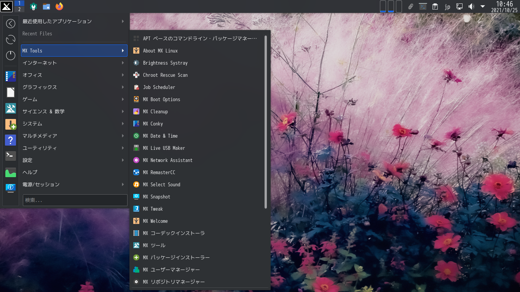Expand 最近使用したアプリケーション submenu
Viewport: 520px width, 292px height.
click(74, 21)
